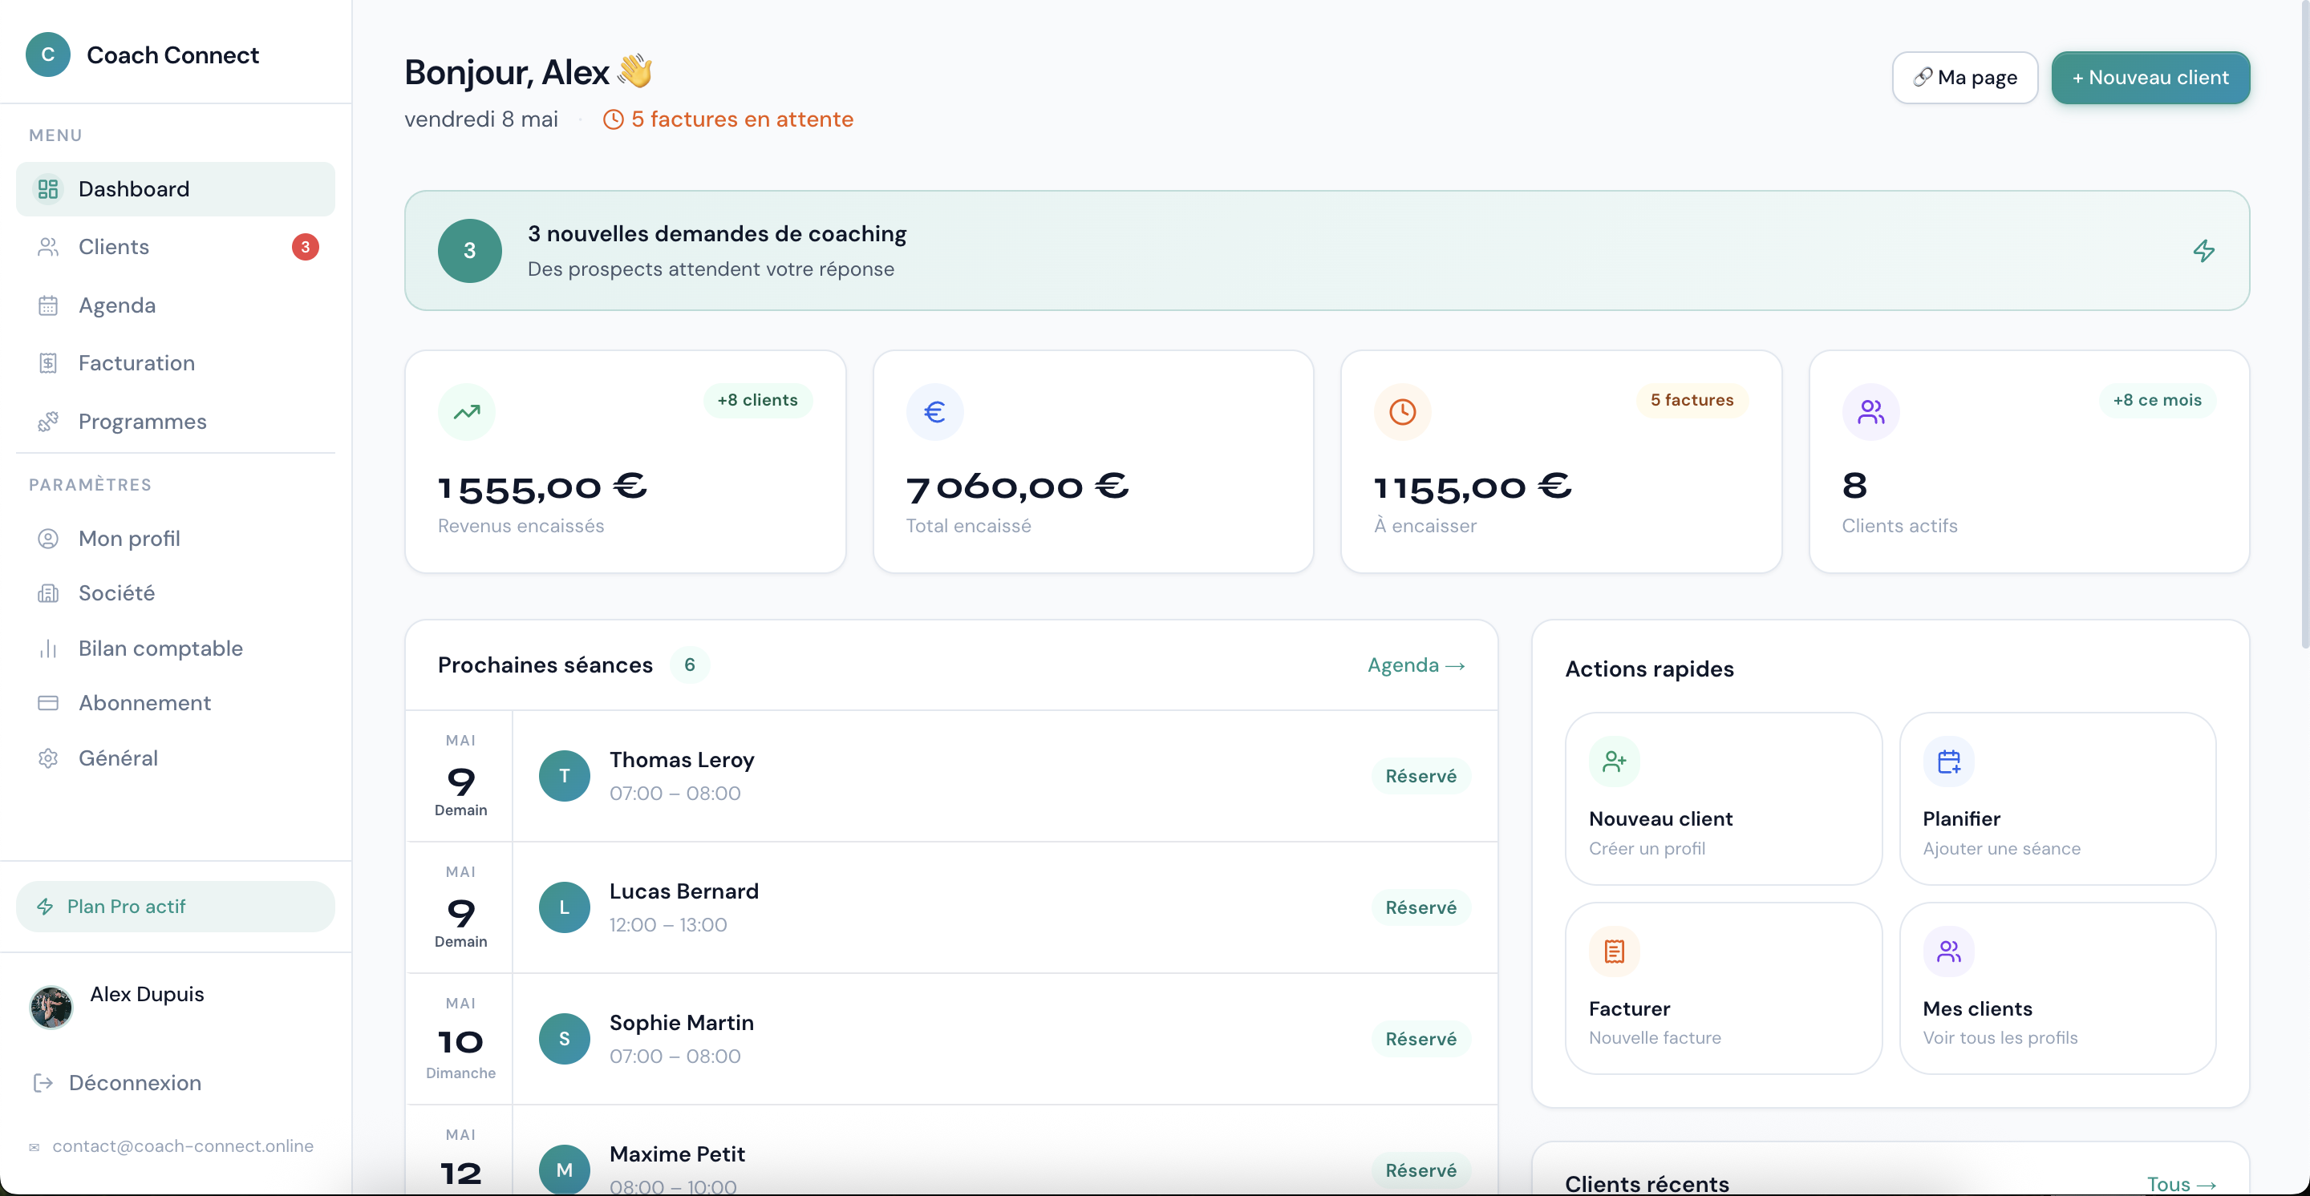Image resolution: width=2310 pixels, height=1196 pixels.
Task: Click the Général gear icon
Action: (48, 759)
